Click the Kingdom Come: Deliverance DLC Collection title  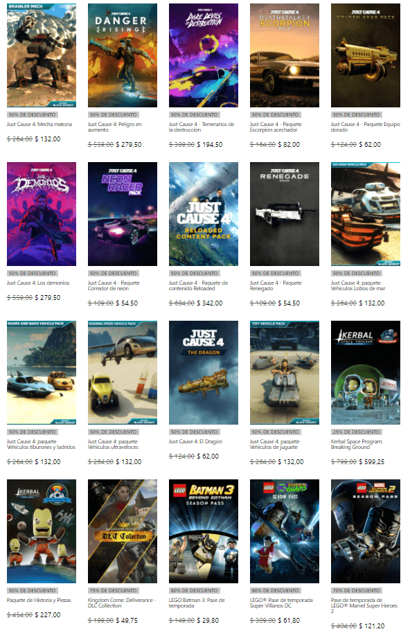(121, 603)
